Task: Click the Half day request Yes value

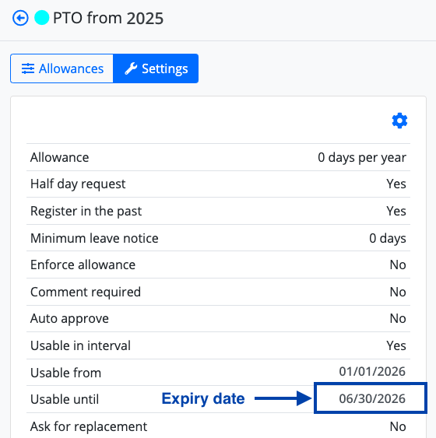Action: coord(396,184)
